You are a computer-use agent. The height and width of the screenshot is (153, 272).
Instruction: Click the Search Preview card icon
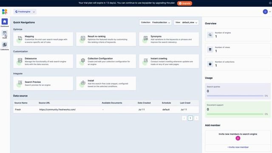(20, 82)
